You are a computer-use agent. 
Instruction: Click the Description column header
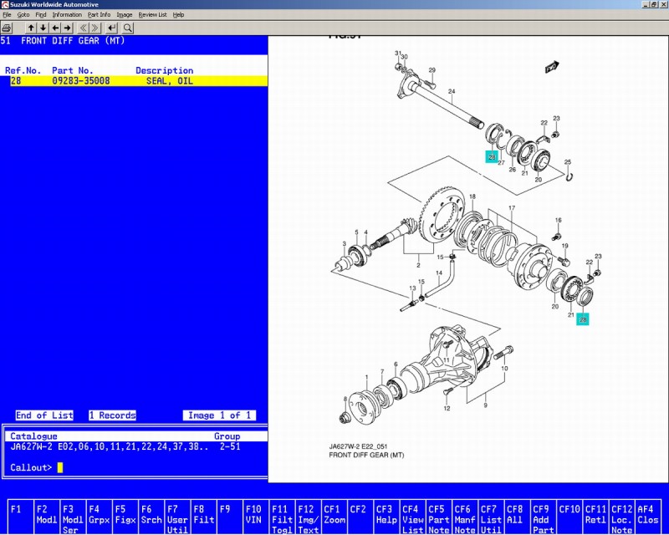tap(164, 70)
